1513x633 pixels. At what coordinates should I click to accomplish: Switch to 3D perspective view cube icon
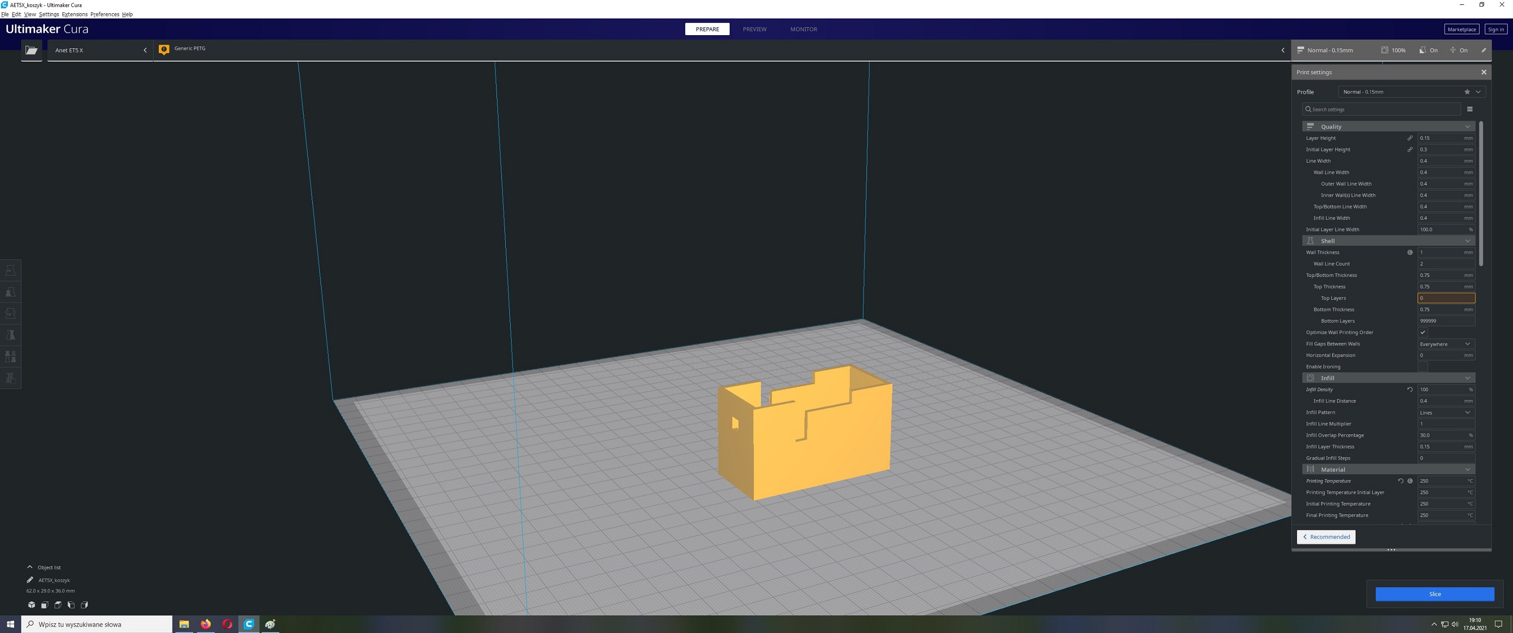(x=31, y=605)
